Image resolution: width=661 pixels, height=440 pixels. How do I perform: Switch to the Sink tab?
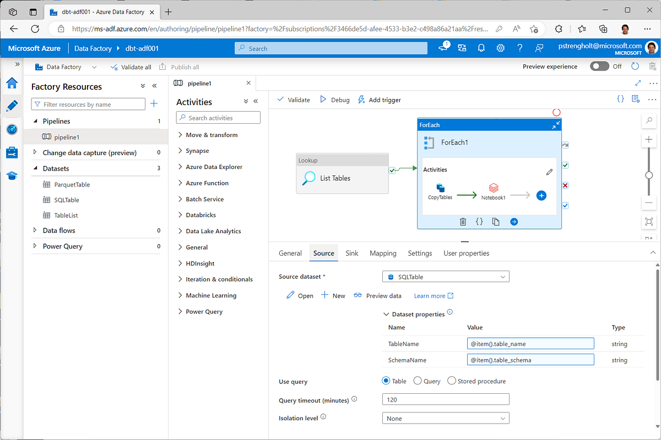point(351,253)
